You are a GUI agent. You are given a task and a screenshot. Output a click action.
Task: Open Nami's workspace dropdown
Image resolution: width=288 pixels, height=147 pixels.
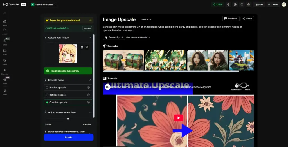(44, 5)
